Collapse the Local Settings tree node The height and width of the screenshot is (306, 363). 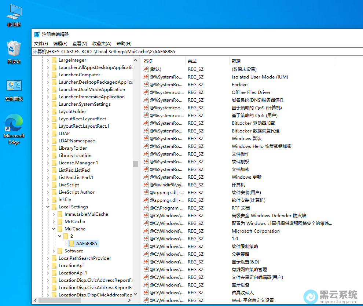pos(48,207)
